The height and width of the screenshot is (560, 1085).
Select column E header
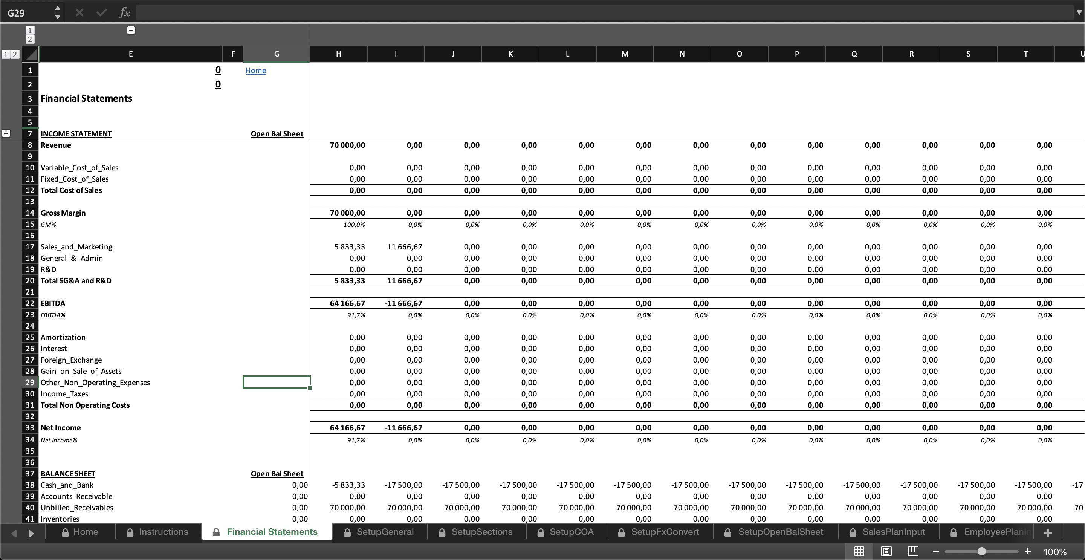(x=131, y=54)
